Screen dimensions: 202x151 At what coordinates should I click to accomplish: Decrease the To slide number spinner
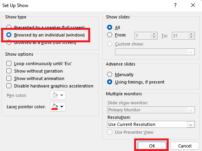(x=191, y=37)
